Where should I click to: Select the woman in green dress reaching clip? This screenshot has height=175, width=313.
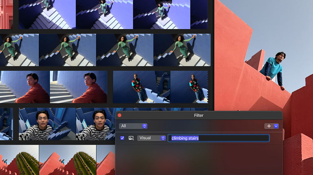[x=105, y=50]
